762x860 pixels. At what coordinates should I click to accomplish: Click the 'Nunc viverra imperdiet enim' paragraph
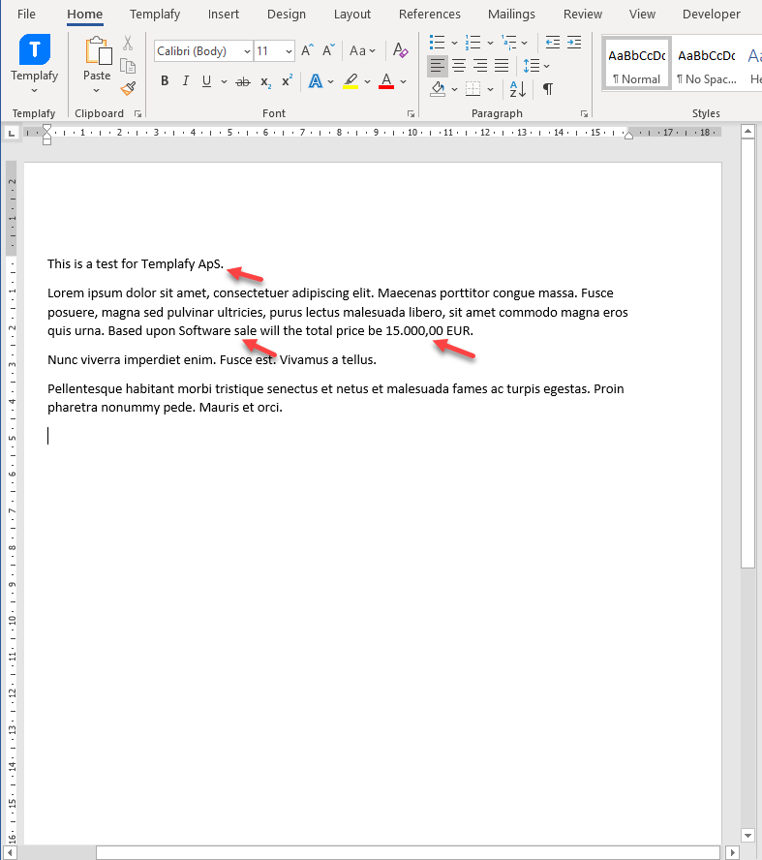[212, 360]
